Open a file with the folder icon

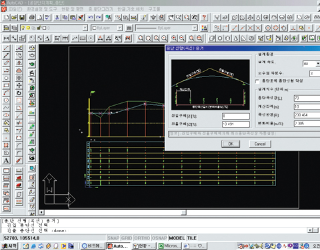click(14, 17)
